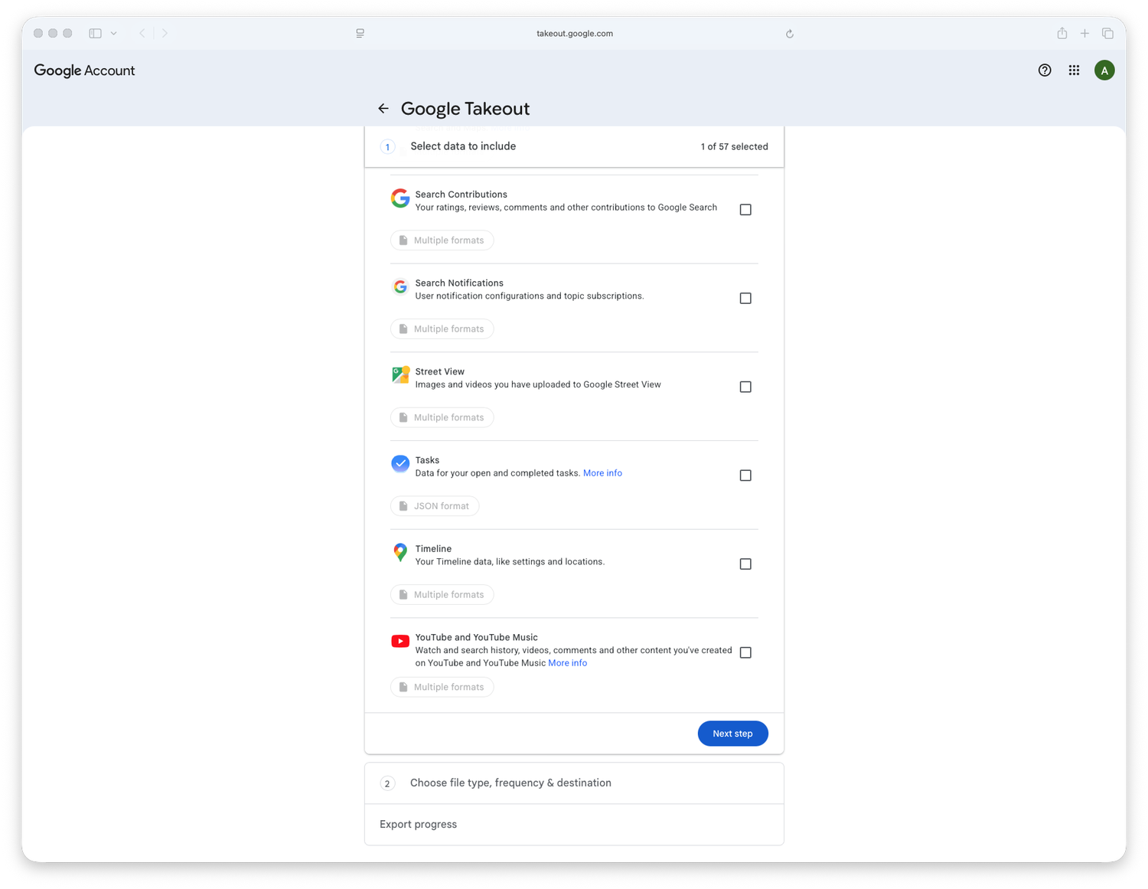Click the 'Timeline' title
Image resolution: width=1148 pixels, height=889 pixels.
point(433,549)
